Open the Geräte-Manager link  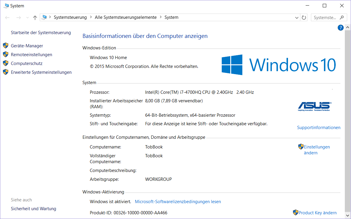27,46
